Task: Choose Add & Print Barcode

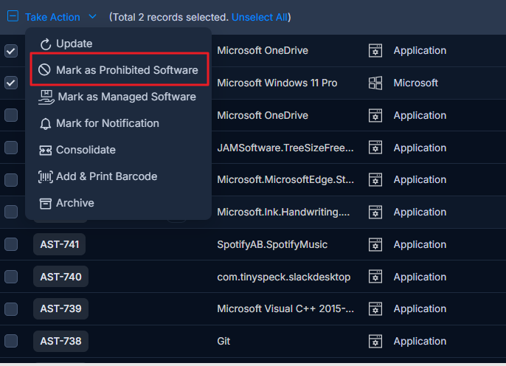Action: click(118, 176)
